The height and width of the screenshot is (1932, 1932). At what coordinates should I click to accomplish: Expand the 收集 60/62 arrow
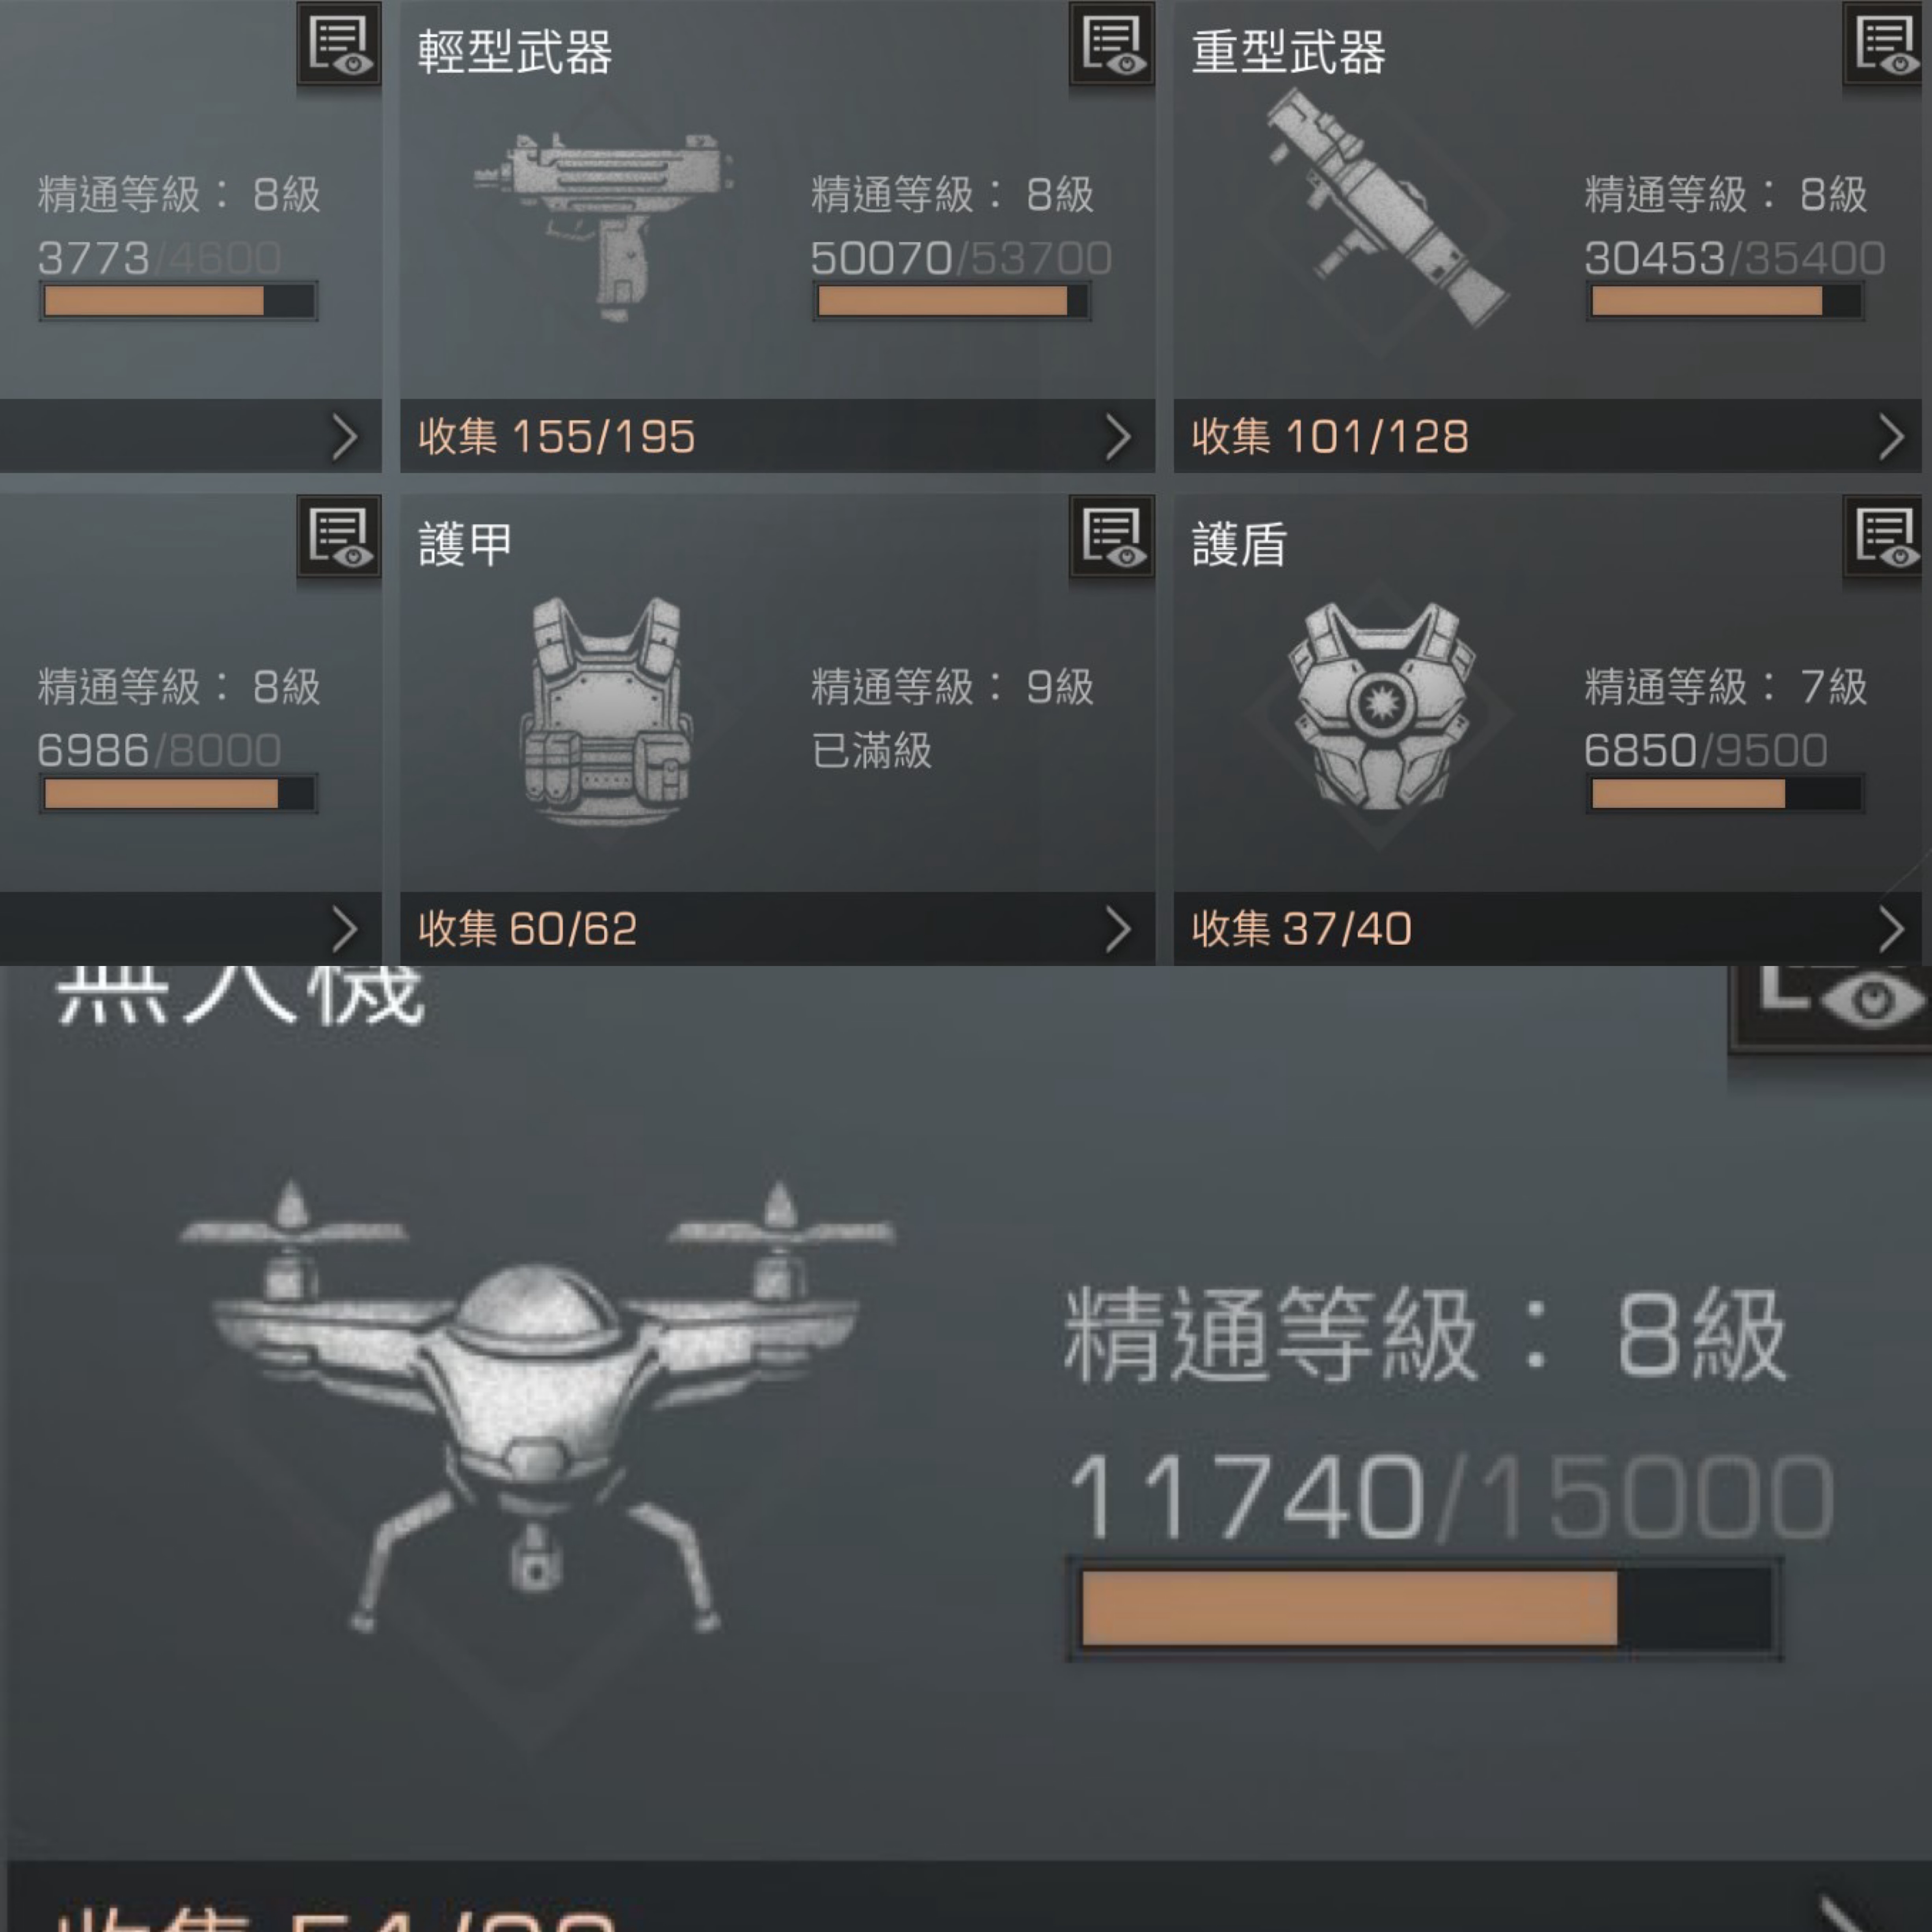1118,929
